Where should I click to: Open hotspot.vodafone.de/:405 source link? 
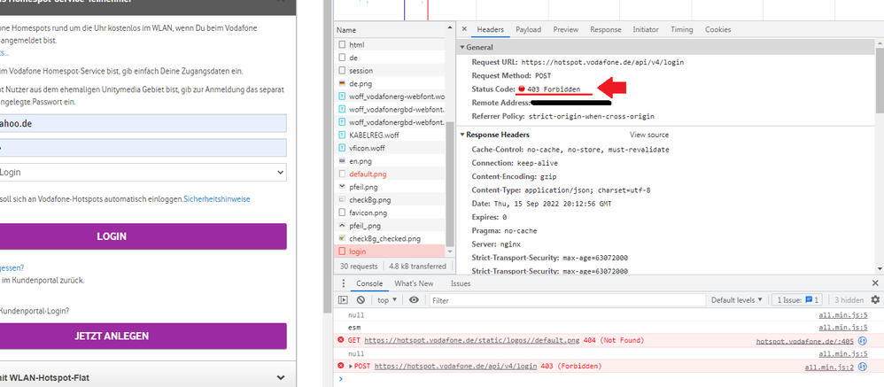[804, 341]
